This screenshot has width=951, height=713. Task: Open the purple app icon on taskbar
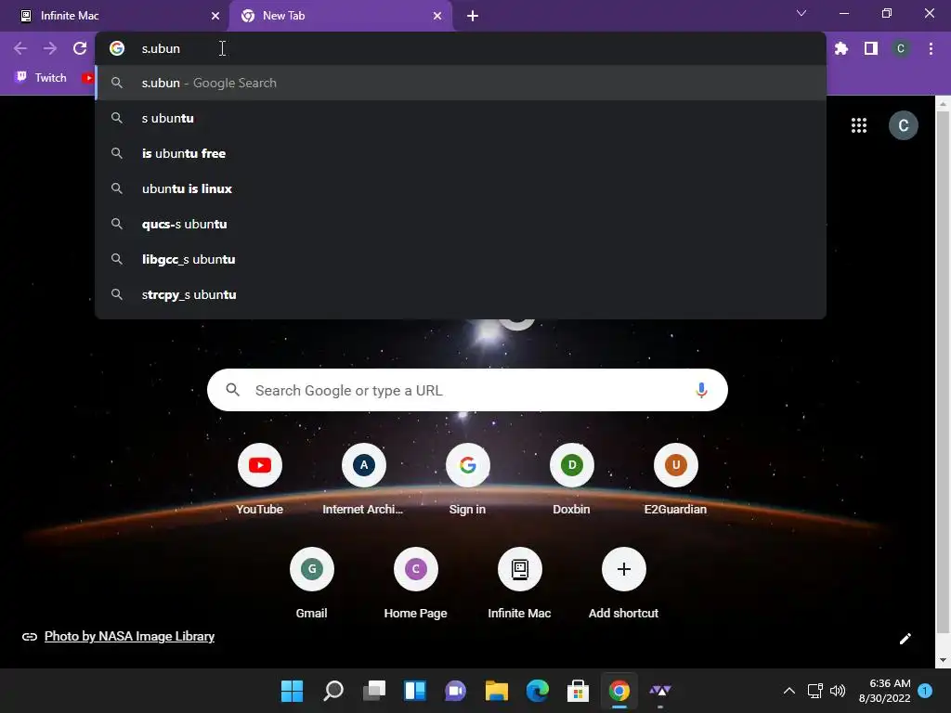tap(660, 691)
